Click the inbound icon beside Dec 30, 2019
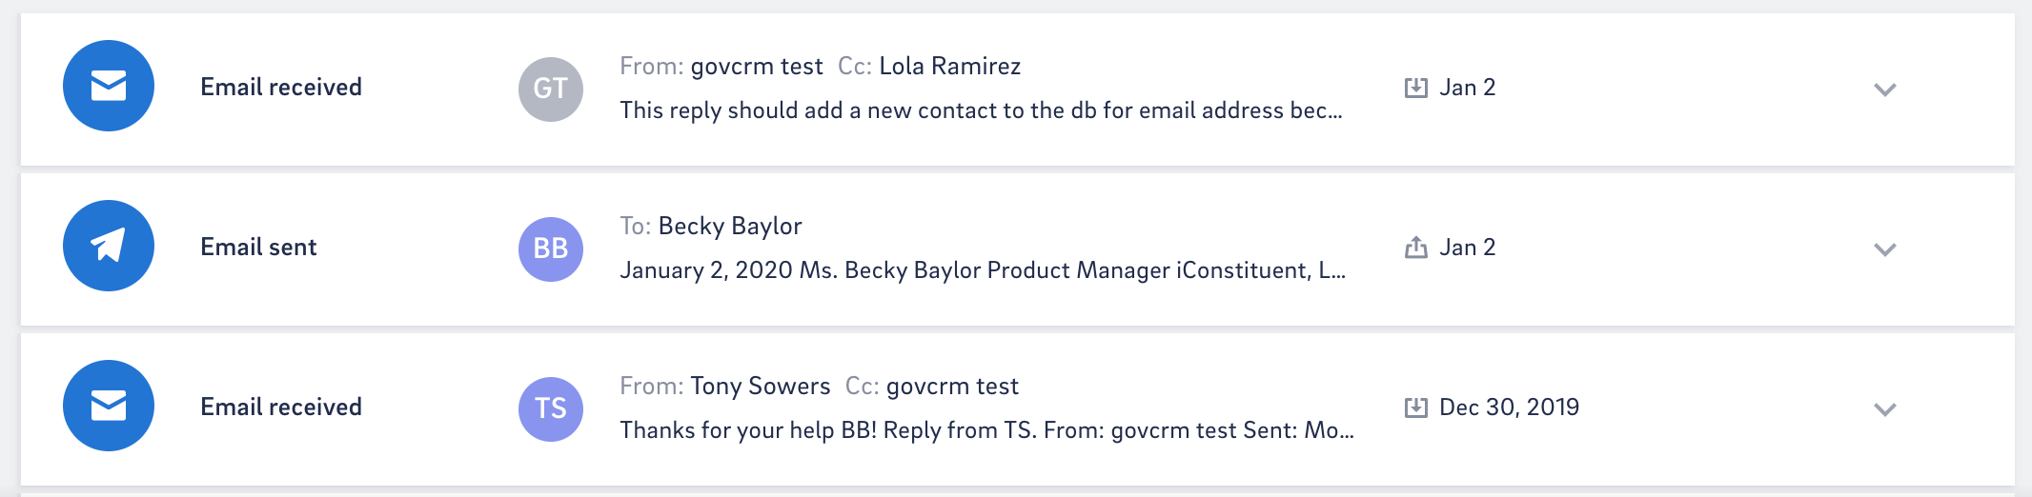The height and width of the screenshot is (497, 2032). [1416, 408]
